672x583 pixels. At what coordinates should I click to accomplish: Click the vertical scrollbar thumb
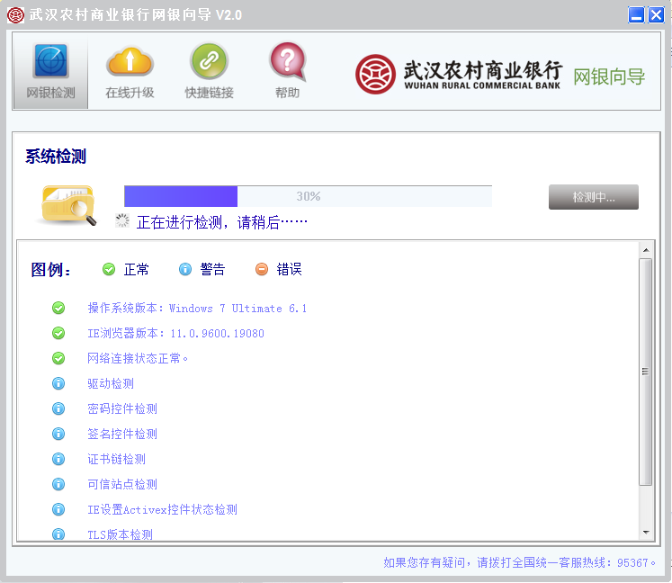coord(646,372)
